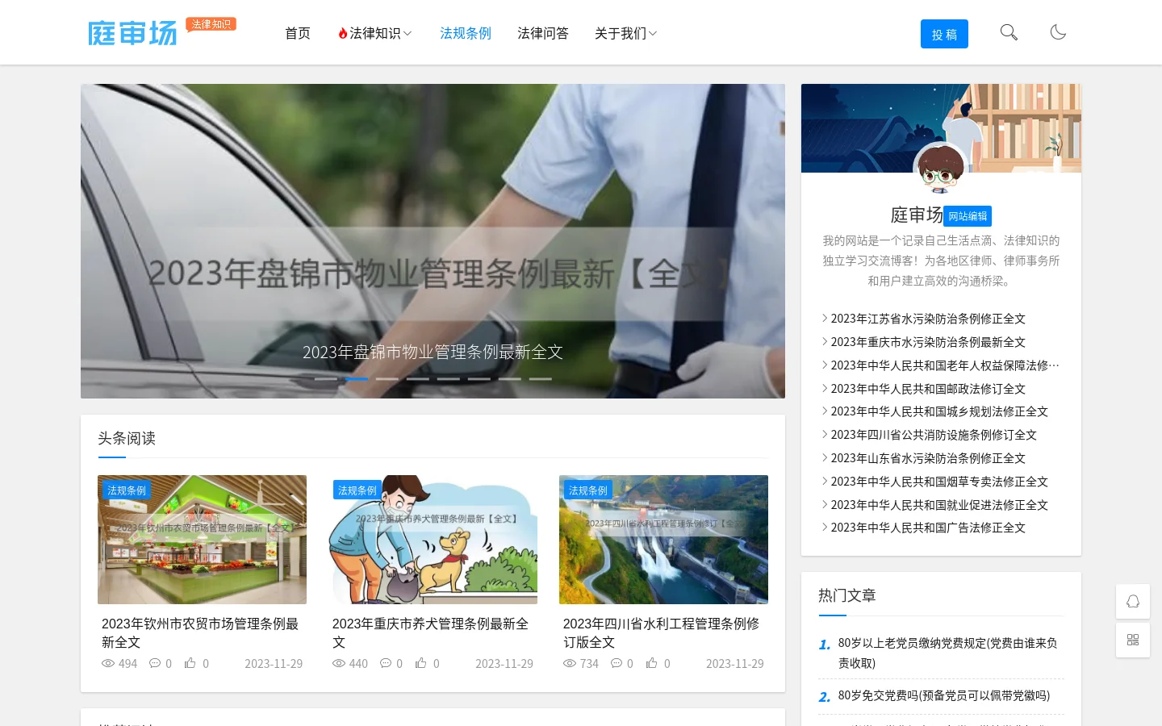1162x726 pixels.
Task: Open the 四川省水利工程 dam thumbnail
Action: 663,540
